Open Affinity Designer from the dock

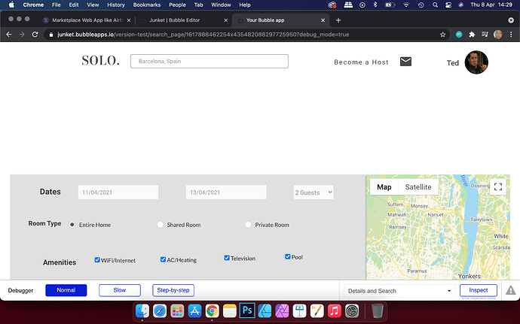click(x=265, y=310)
